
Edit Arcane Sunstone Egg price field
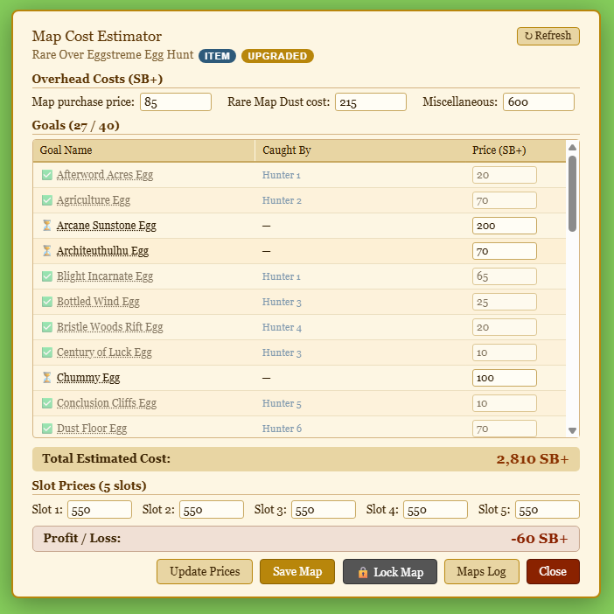point(505,226)
